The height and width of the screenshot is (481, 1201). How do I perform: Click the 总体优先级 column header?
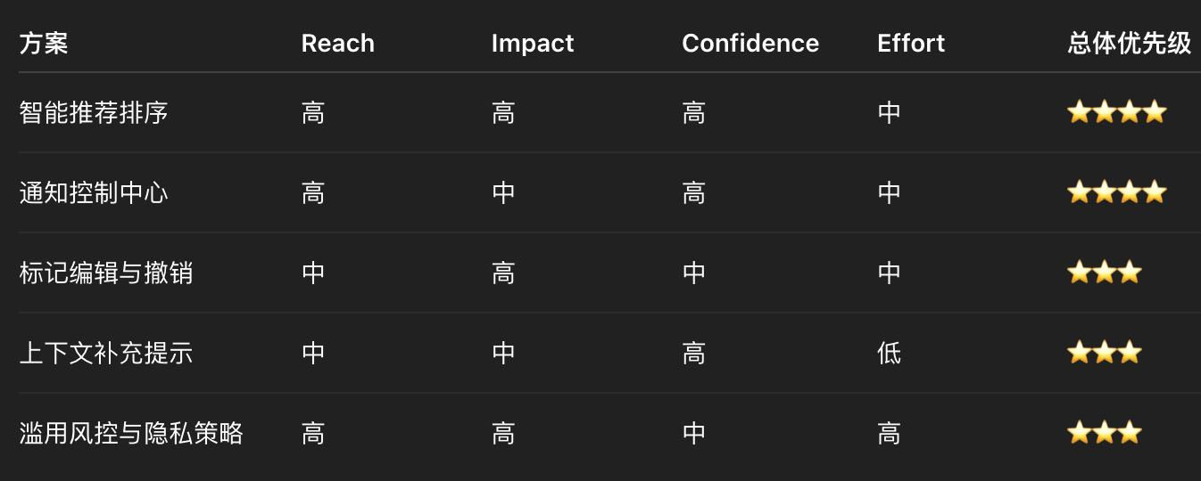pyautogui.click(x=1130, y=43)
